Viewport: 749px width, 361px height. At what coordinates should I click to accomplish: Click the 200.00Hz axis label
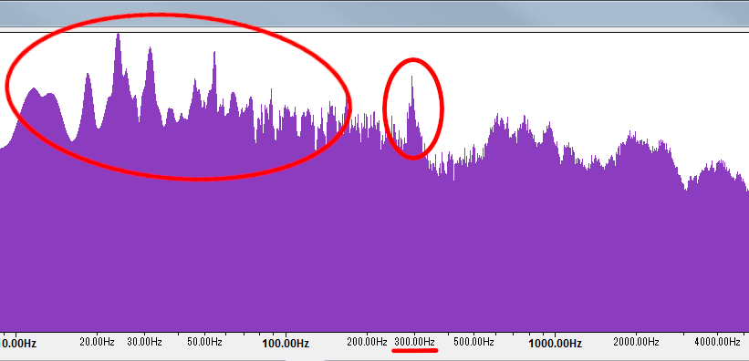367,342
